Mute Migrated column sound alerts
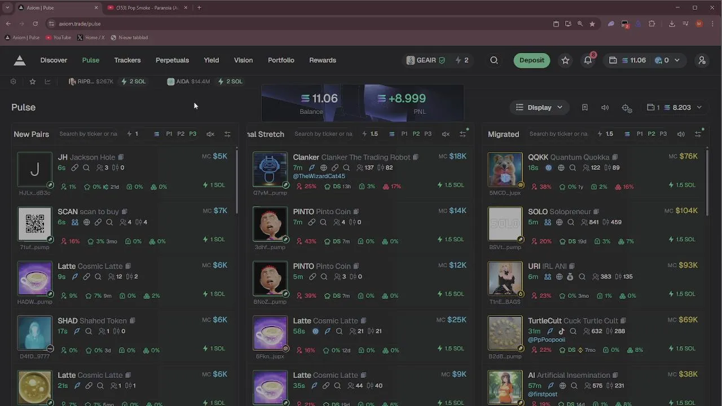The width and height of the screenshot is (722, 406). coord(681,134)
